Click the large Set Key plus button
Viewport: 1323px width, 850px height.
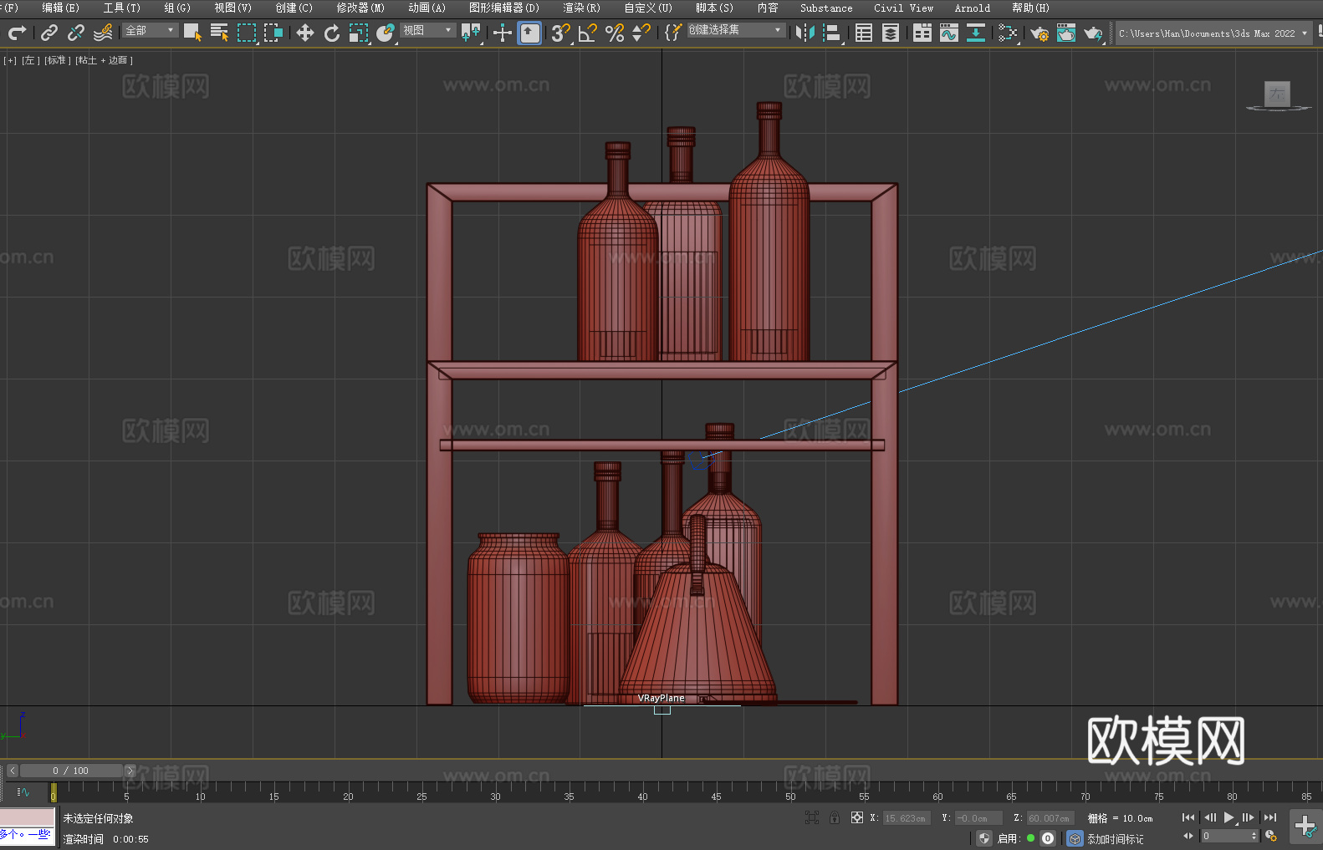tap(1305, 827)
